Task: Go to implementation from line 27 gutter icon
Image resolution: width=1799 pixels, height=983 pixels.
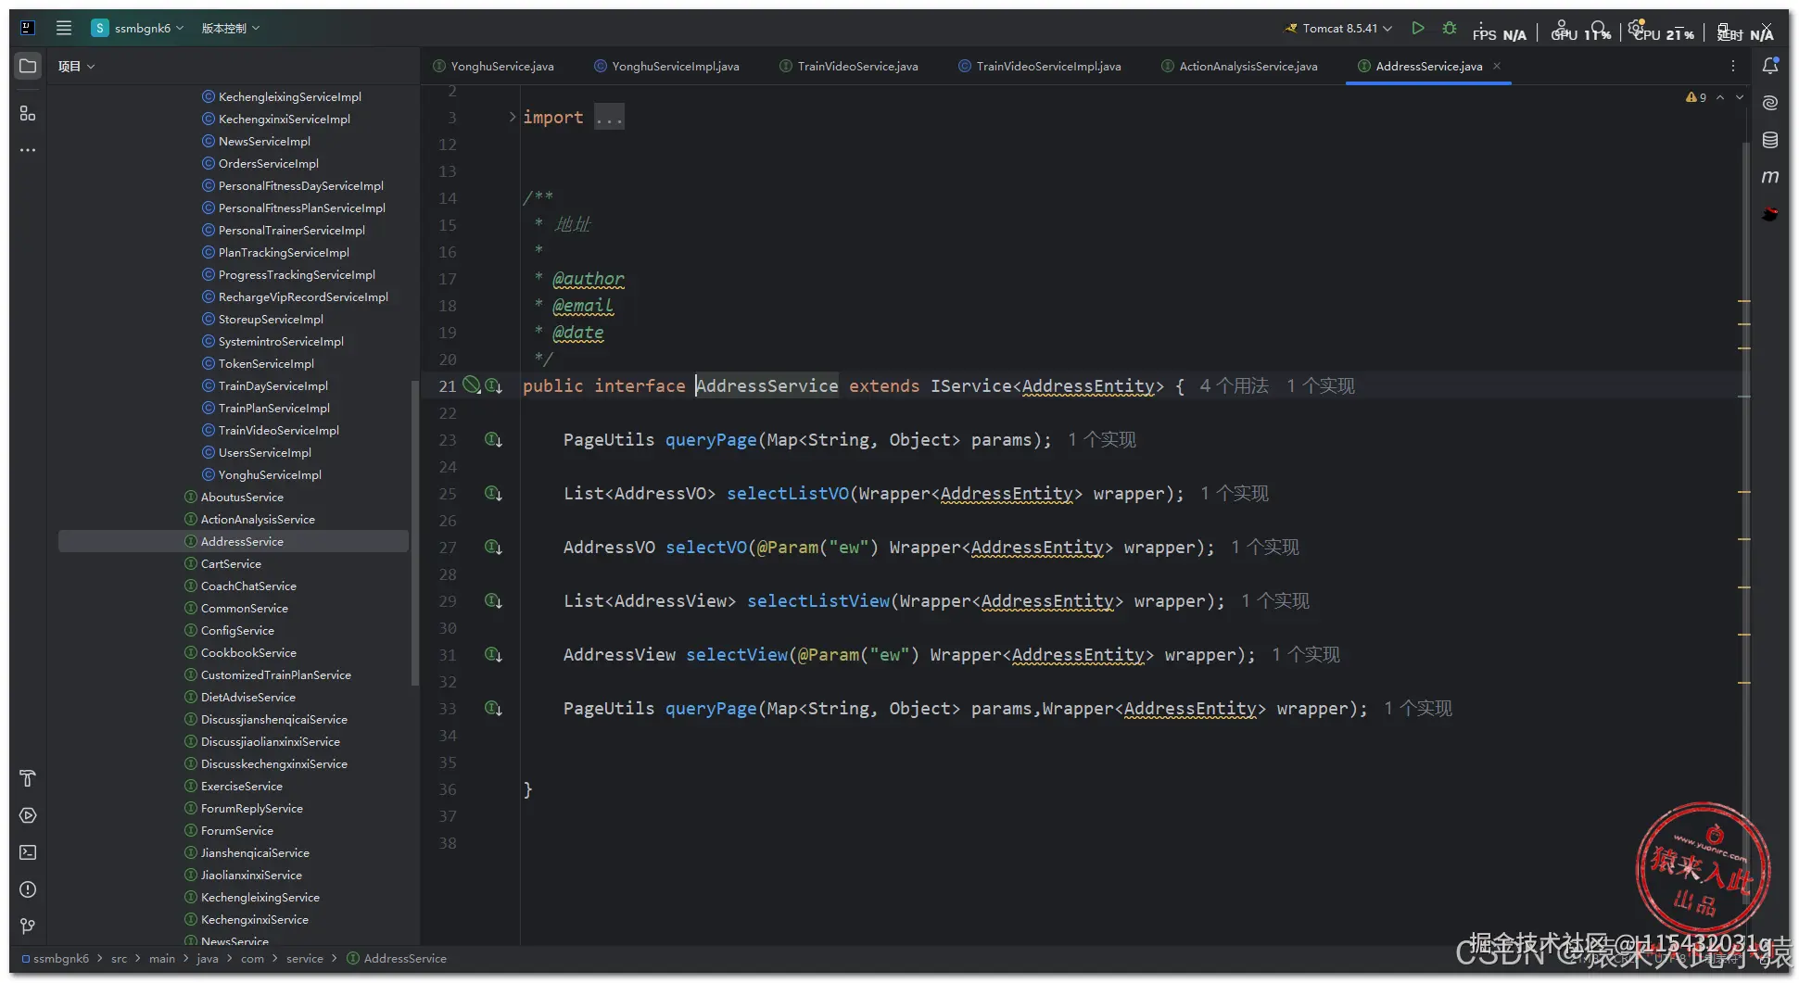Action: pyautogui.click(x=494, y=547)
